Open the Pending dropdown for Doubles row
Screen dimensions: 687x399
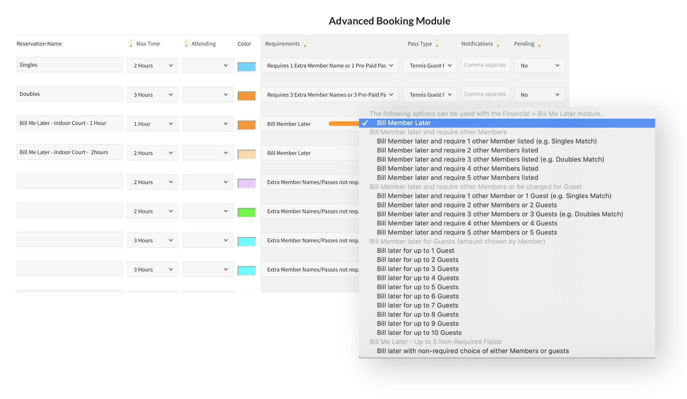539,95
